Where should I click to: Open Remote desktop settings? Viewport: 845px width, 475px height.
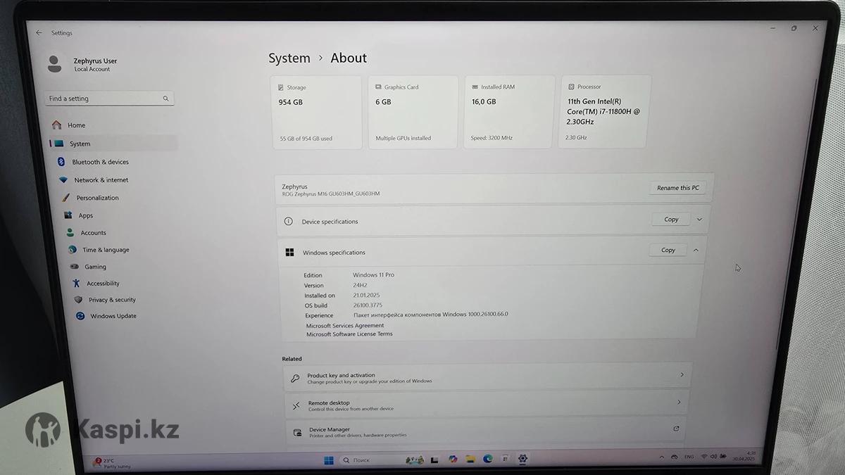click(486, 405)
